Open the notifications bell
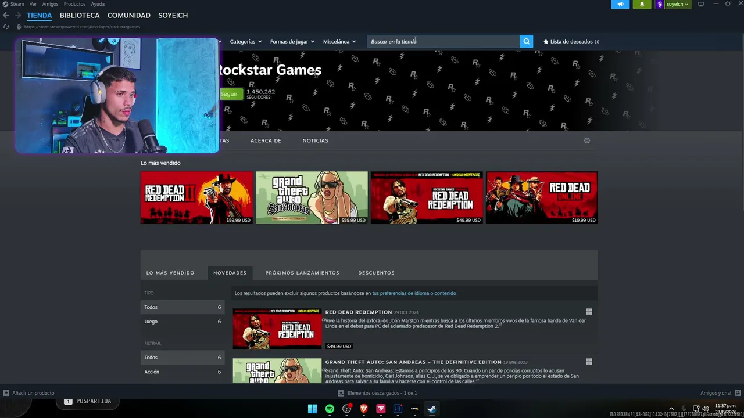 [642, 4]
